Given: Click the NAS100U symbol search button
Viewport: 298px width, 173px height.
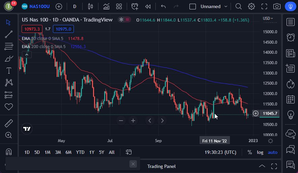Looking at the screenshot, I should point(35,6).
